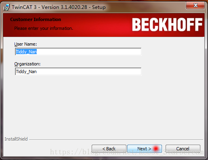208x160 pixels.
Task: Close the TwinCAT 3 Setup window
Action: click(x=195, y=5)
